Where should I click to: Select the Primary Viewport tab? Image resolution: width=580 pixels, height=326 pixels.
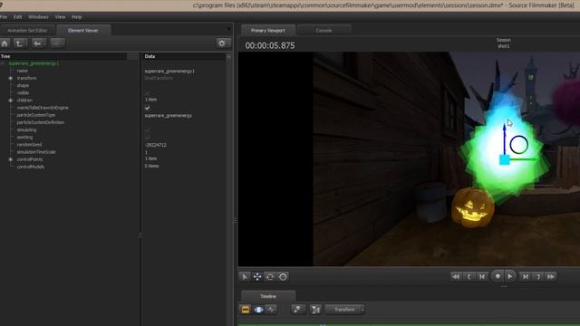[268, 30]
